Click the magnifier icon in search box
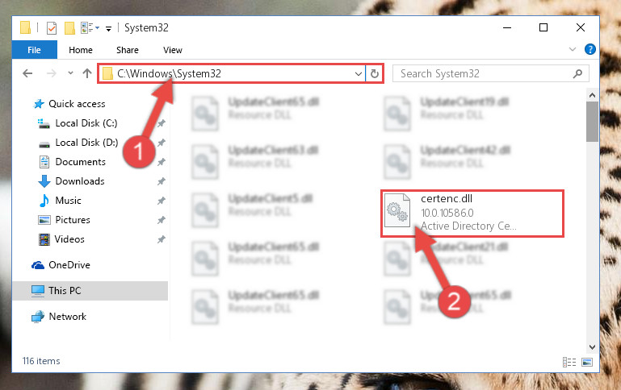This screenshot has width=621, height=390. click(577, 73)
